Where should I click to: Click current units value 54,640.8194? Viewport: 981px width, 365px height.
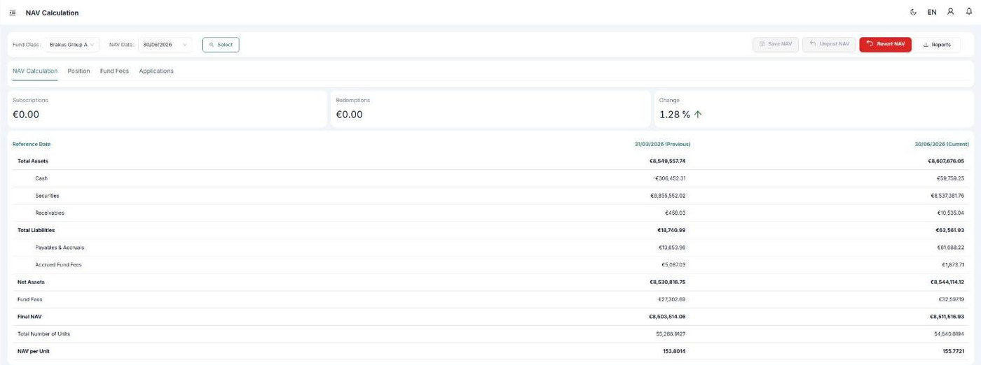click(x=949, y=334)
